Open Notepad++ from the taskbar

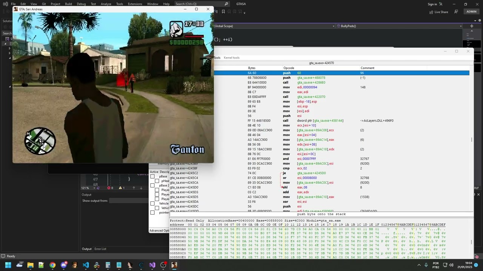point(41,265)
